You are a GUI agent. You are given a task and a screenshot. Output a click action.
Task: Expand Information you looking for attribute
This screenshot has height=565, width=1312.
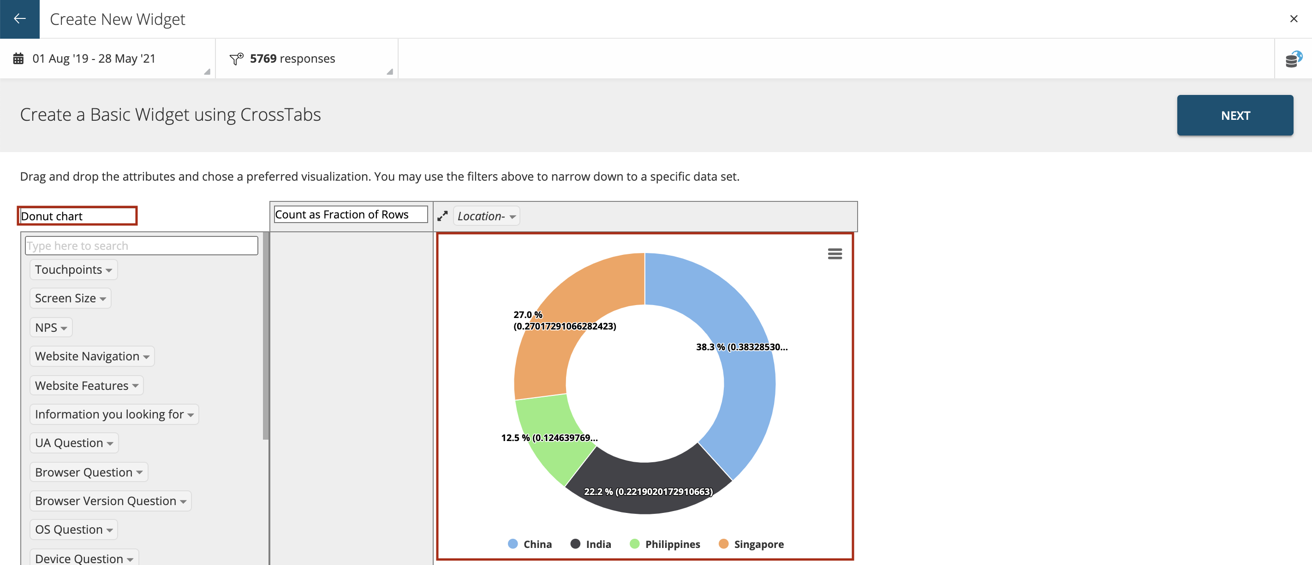[x=114, y=414]
